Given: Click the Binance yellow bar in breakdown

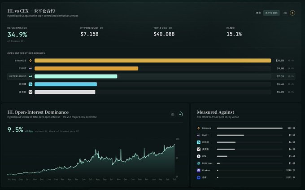Looking at the screenshot, I should 152,61.
